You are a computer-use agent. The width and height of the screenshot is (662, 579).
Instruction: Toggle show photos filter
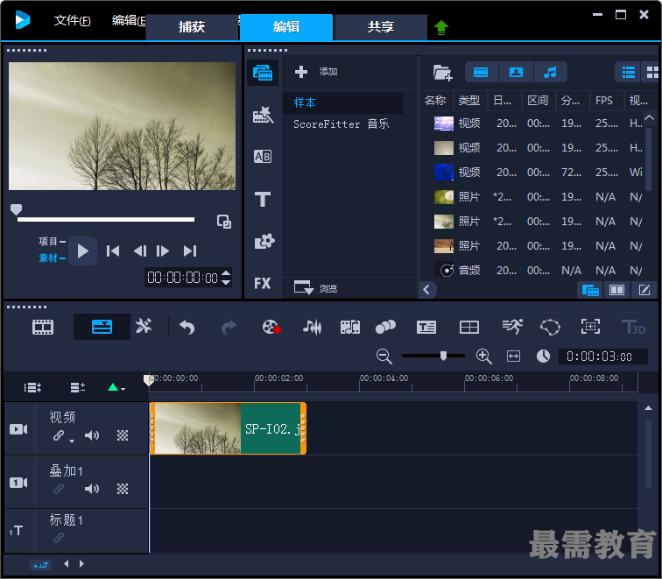pos(516,72)
